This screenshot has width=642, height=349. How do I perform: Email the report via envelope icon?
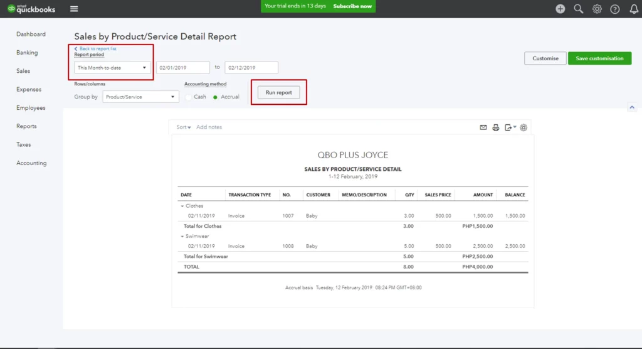pyautogui.click(x=483, y=127)
